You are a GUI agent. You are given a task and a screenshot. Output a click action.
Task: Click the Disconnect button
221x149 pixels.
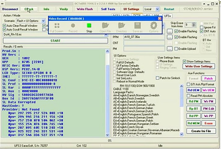pos(10,9)
